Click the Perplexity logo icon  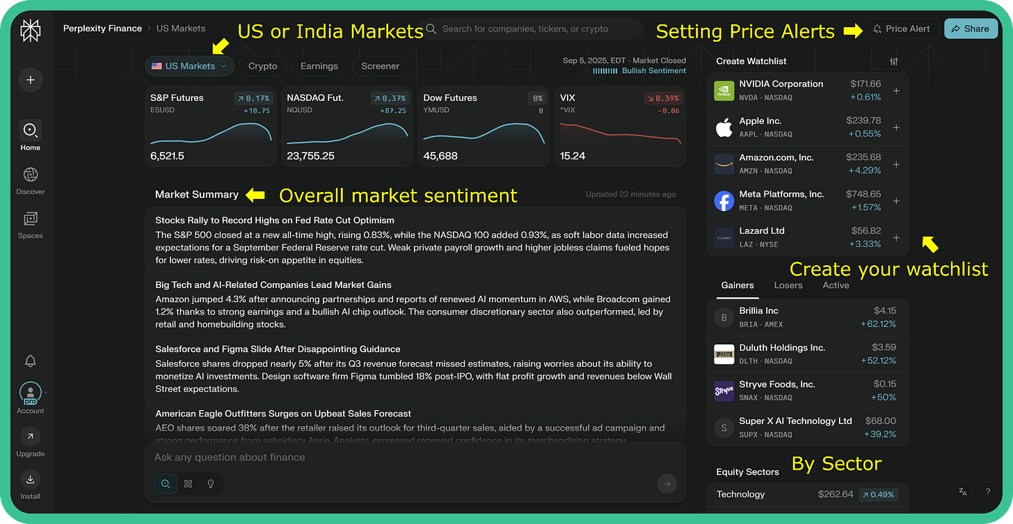[31, 31]
